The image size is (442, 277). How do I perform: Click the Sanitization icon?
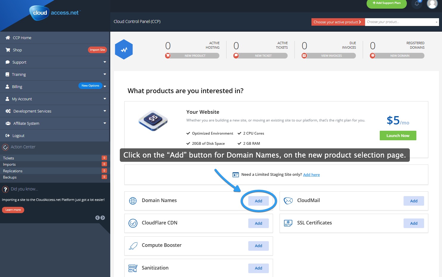(x=133, y=268)
